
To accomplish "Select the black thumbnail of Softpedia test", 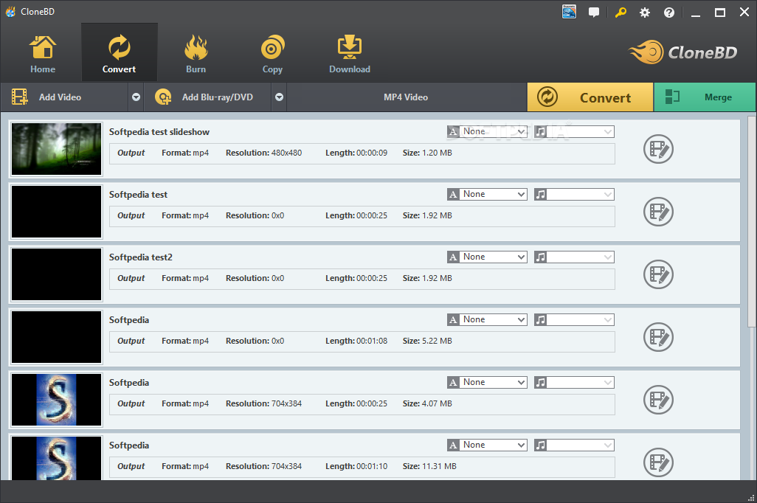I will point(57,212).
